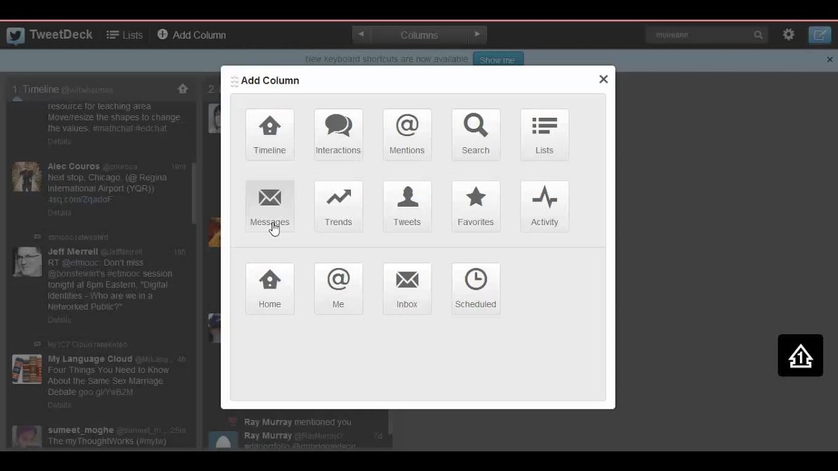Viewport: 838px width, 471px height.
Task: Click Jeff Merrell avatar thumbnail
Action: click(x=27, y=262)
